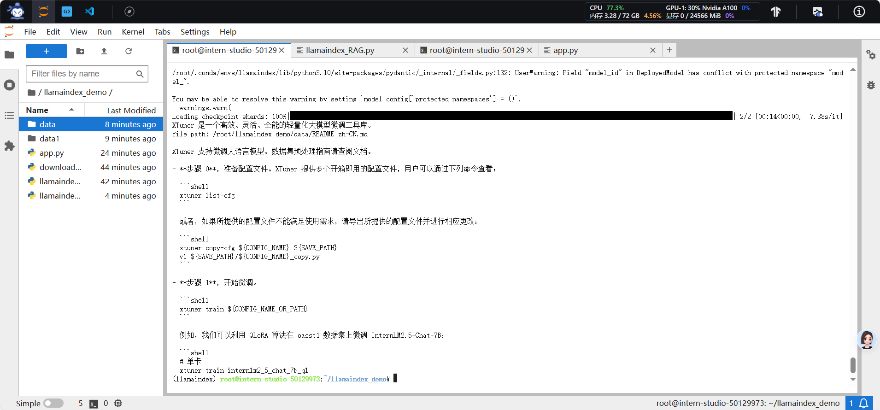Switch to the second root@intern-studio terminal tab
The width and height of the screenshot is (880, 410).
(477, 50)
